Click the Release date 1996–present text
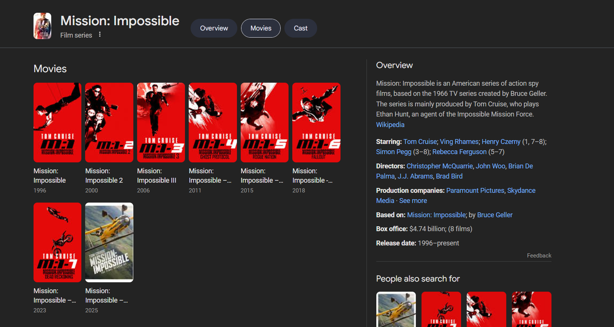This screenshot has height=327, width=614. [417, 243]
